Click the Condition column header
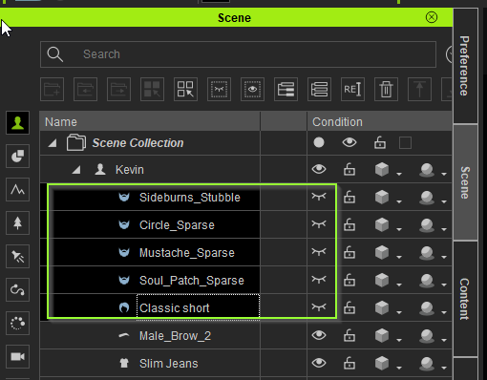Viewport: 487px width, 380px height. (379, 121)
